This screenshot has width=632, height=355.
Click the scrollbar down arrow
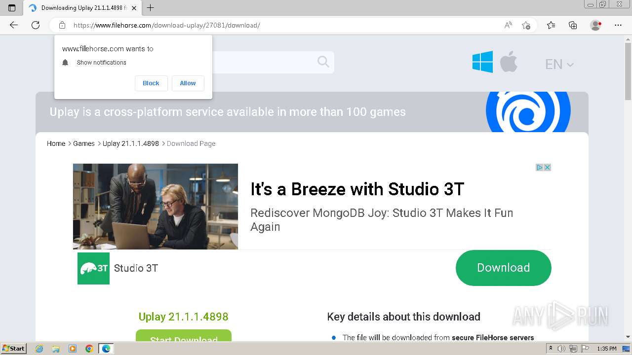(628, 337)
